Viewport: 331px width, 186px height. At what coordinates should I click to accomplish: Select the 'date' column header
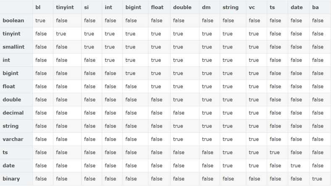(x=297, y=8)
